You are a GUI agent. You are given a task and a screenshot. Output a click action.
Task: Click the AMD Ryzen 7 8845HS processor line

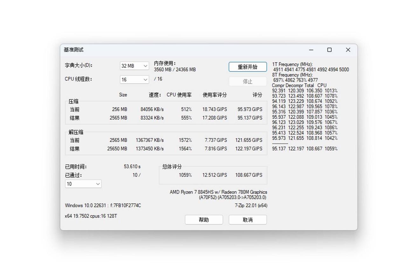click(x=218, y=192)
